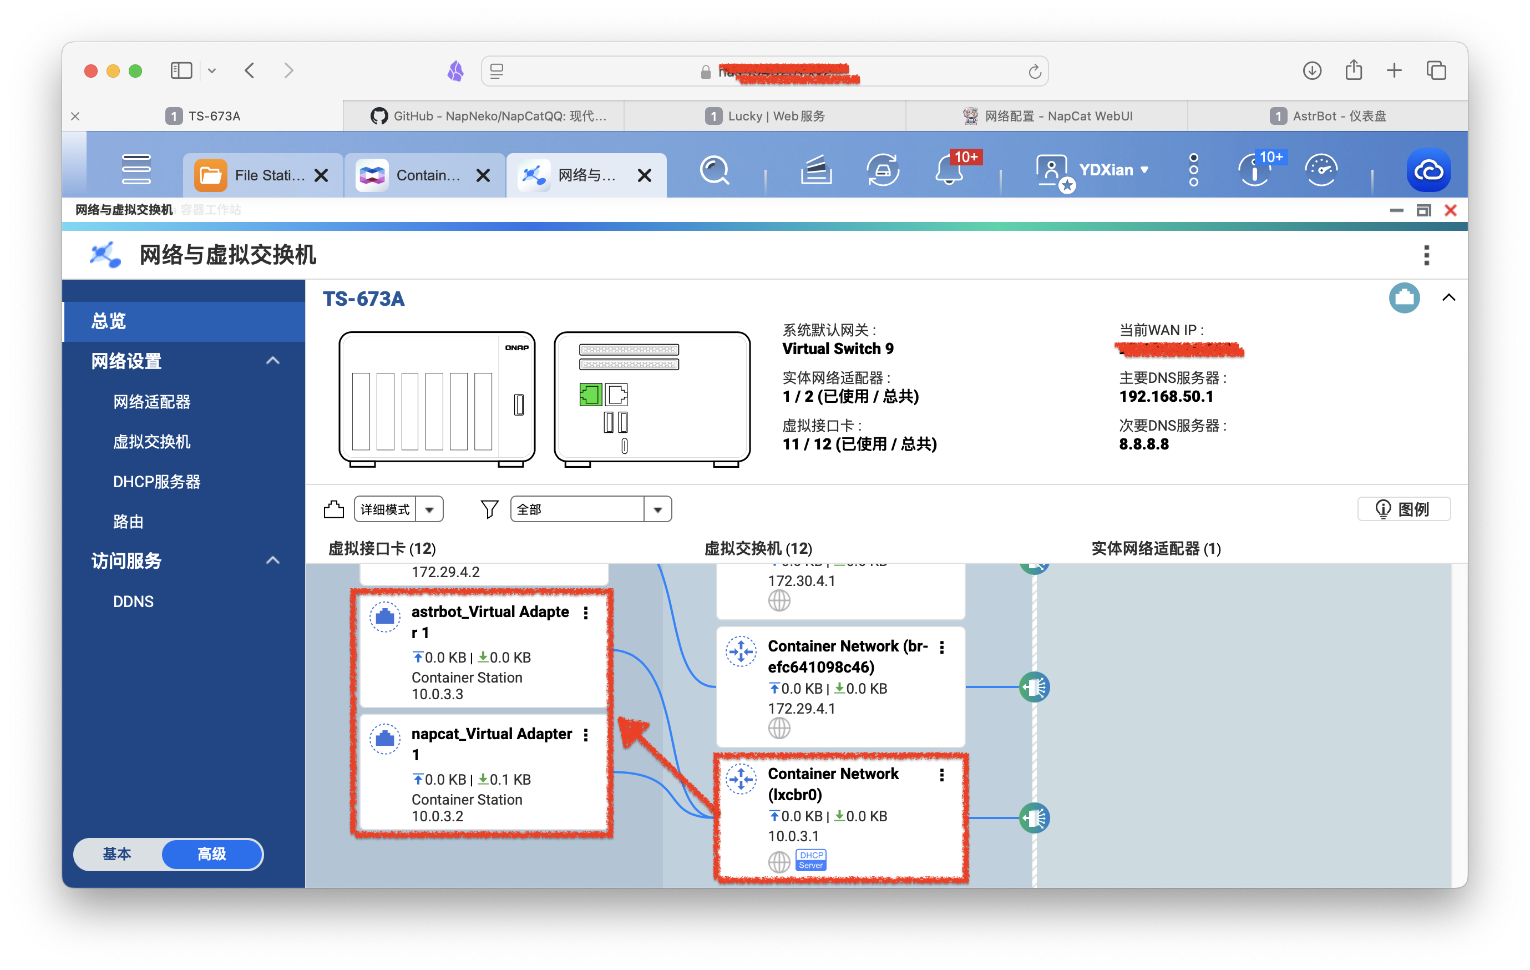Click the green network port on NAS rear
1530x970 pixels.
coord(590,394)
